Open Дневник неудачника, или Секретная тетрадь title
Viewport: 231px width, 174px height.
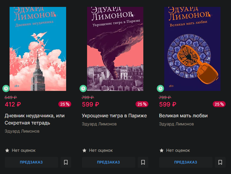click(35, 119)
